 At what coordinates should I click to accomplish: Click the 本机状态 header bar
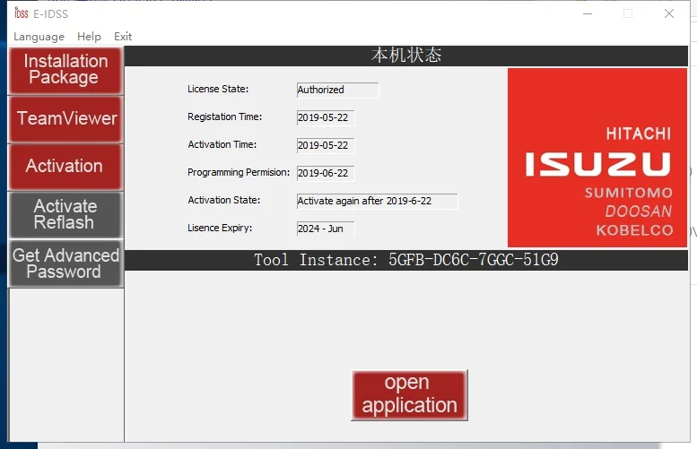(x=405, y=56)
